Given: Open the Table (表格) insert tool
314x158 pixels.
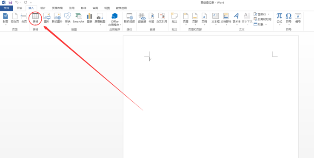Looking at the screenshot, I should point(35,18).
